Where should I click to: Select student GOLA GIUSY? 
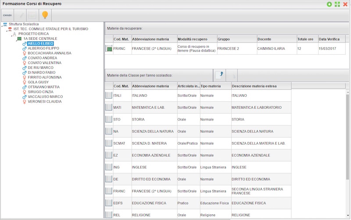pos(38,82)
